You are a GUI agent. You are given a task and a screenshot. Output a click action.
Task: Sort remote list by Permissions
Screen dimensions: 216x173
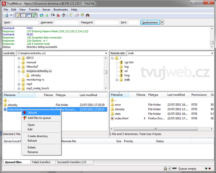[x=199, y=95]
